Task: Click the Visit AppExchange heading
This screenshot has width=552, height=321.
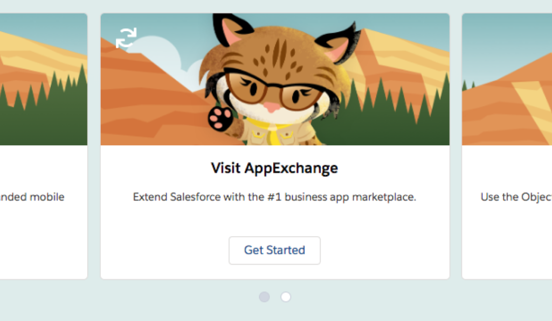Action: [x=274, y=168]
